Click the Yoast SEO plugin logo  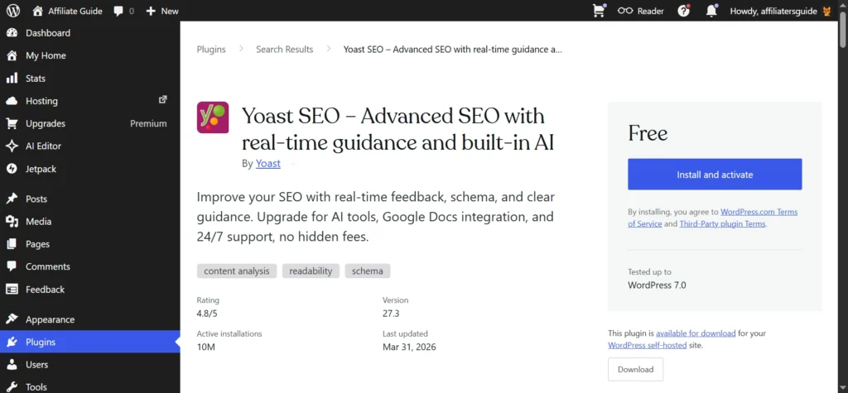(213, 117)
